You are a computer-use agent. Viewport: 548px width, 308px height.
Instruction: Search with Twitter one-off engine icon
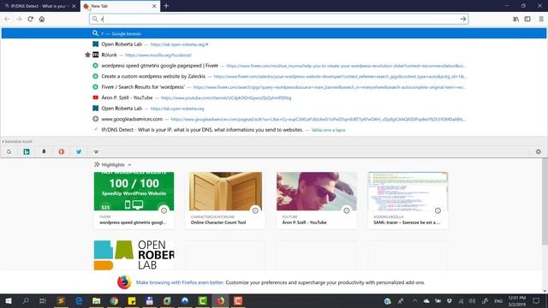(x=79, y=152)
